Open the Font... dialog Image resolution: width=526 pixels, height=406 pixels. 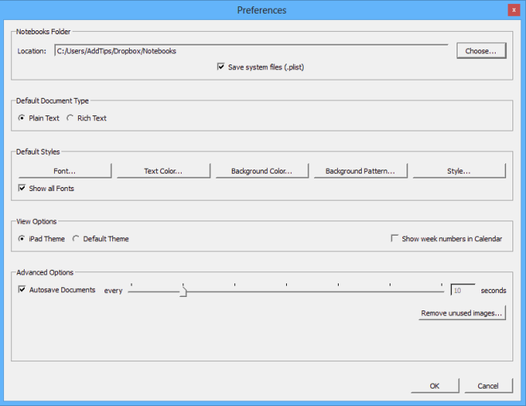click(x=65, y=171)
